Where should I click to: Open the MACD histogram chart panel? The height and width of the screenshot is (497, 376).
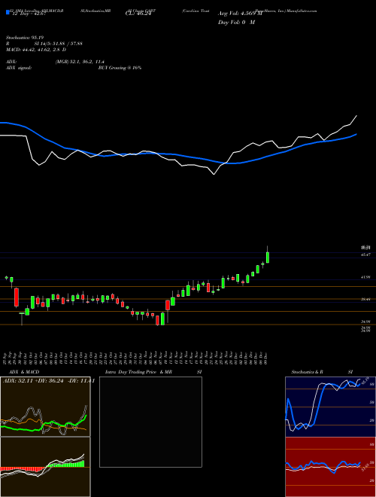(45, 467)
